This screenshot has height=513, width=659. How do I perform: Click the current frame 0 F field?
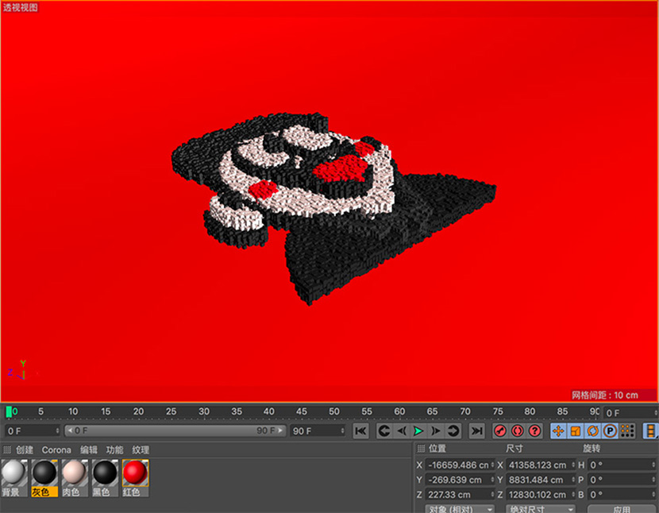tap(630, 413)
